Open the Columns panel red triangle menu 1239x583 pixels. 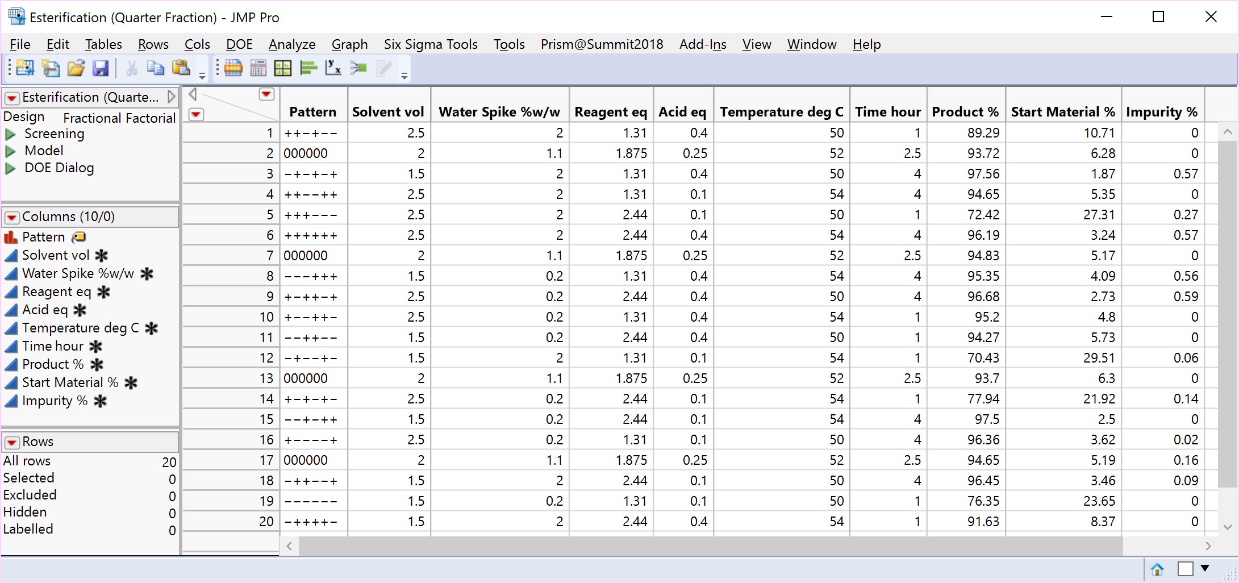click(11, 217)
